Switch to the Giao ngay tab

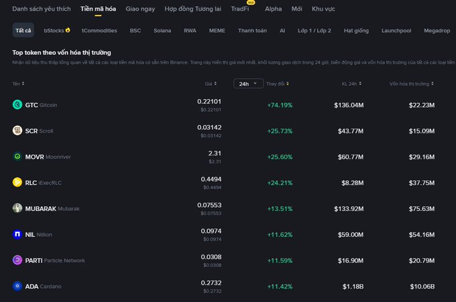tap(140, 9)
